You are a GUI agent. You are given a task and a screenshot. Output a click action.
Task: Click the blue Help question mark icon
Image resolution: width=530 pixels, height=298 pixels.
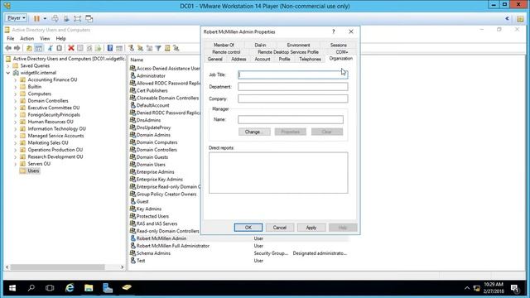point(110,48)
